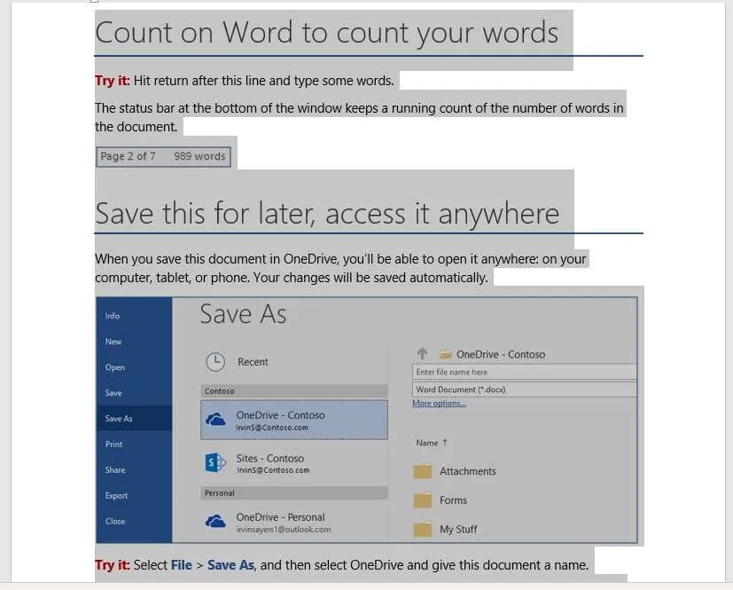Select the highlighted Save As sidebar item

tap(134, 418)
